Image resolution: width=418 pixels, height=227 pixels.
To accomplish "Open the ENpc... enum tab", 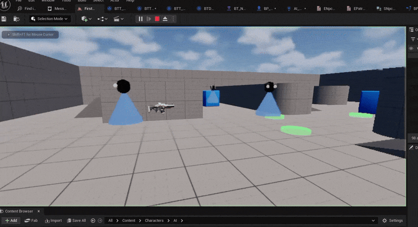I will [x=326, y=8].
